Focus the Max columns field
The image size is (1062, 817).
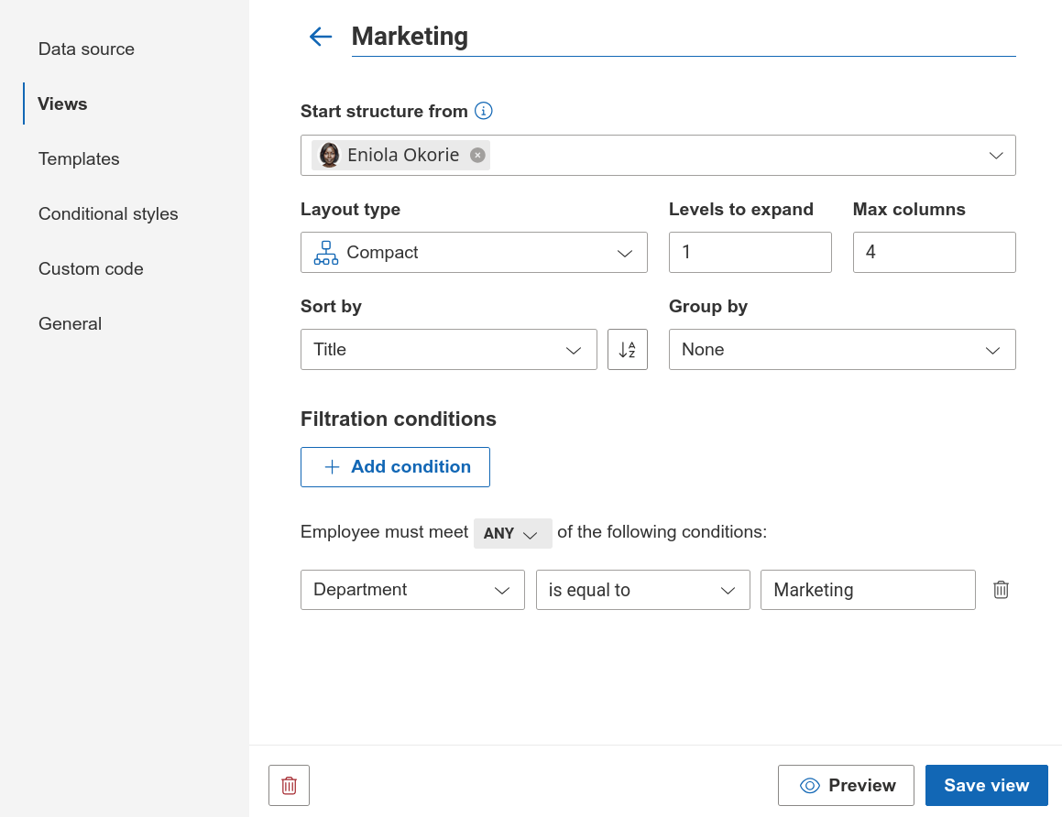click(x=934, y=253)
